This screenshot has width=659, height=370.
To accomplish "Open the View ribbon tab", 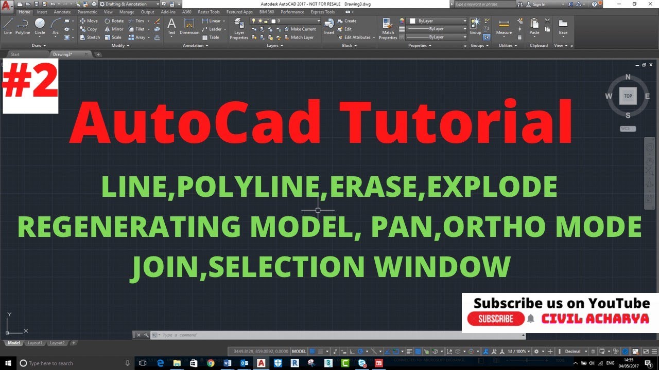I will tap(108, 12).
